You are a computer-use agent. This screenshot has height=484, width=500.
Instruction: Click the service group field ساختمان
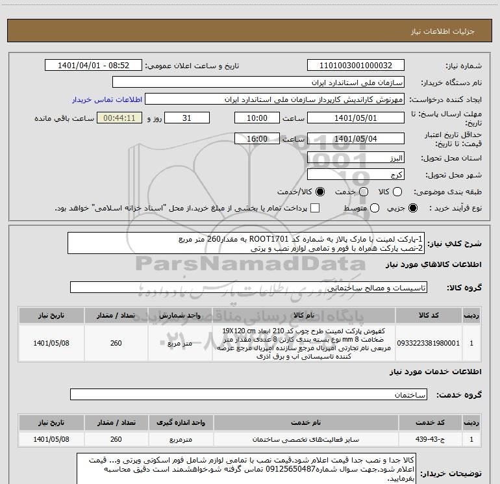(x=249, y=394)
